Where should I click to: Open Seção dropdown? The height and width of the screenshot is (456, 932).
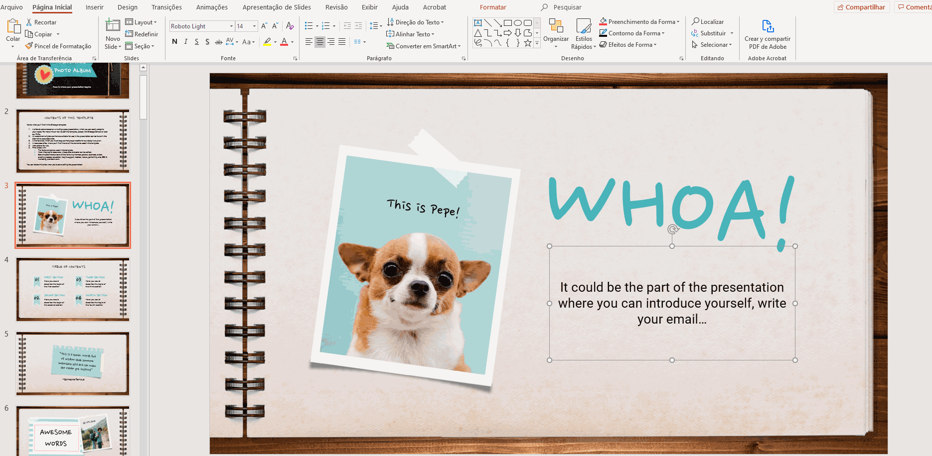140,46
